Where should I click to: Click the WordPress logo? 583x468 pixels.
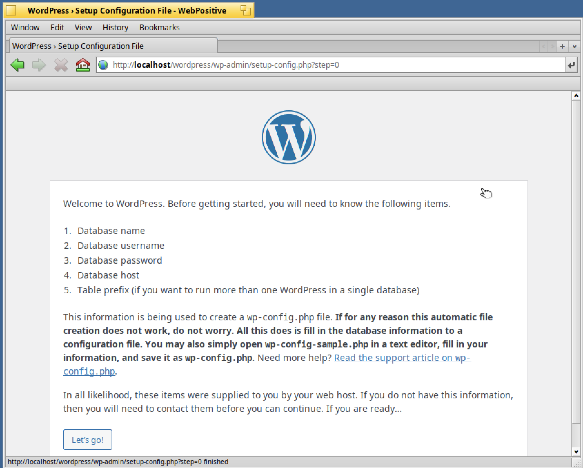click(x=289, y=137)
